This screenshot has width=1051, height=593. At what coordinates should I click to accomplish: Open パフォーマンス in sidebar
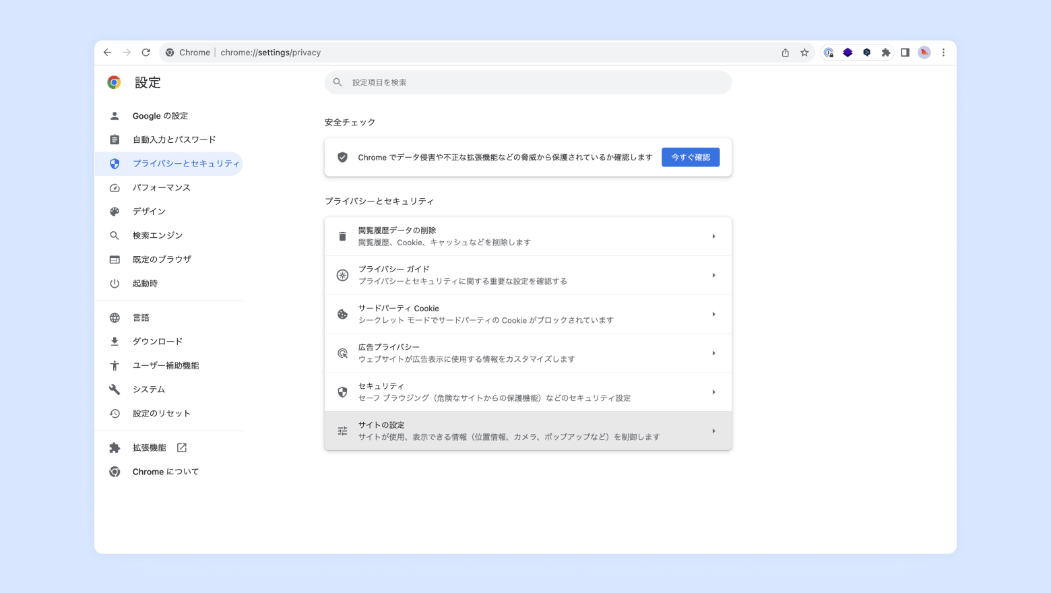click(x=168, y=187)
